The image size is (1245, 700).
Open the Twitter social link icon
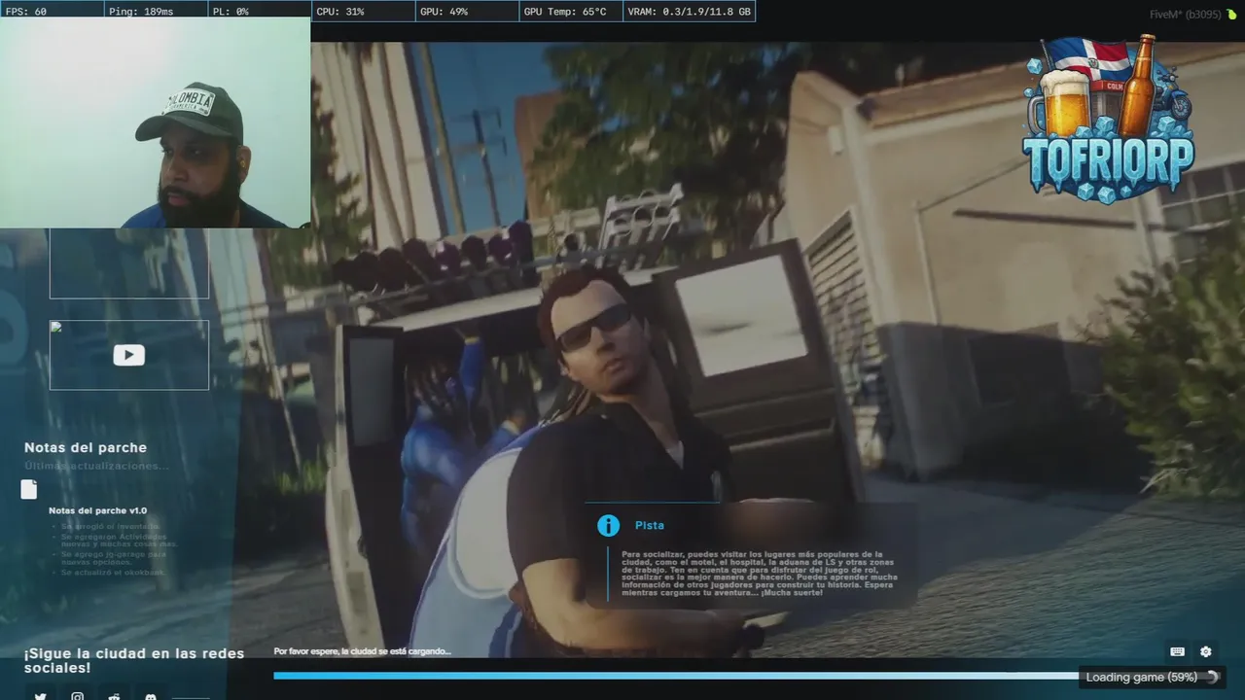(41, 696)
